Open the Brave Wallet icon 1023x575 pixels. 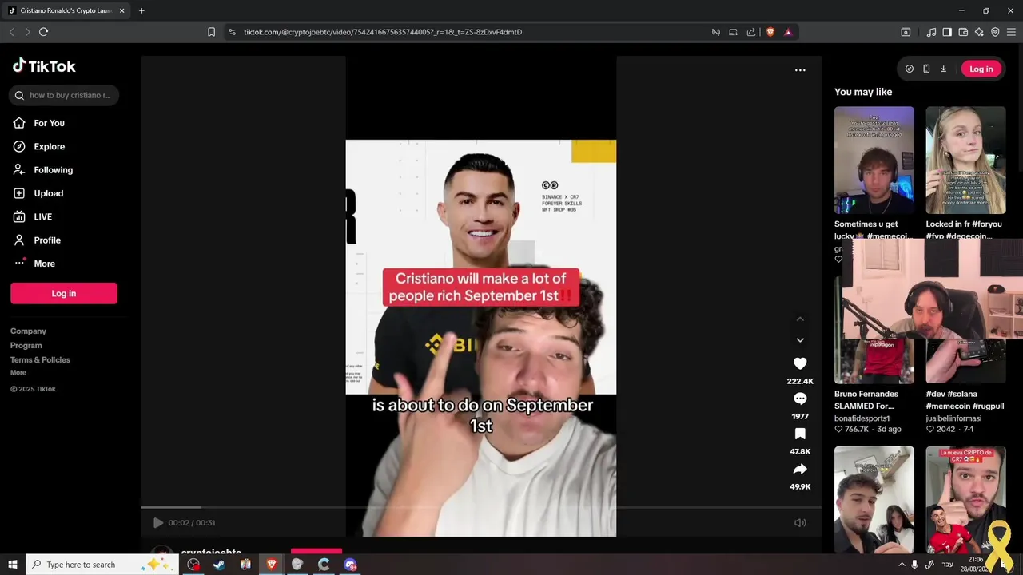pyautogui.click(x=963, y=32)
